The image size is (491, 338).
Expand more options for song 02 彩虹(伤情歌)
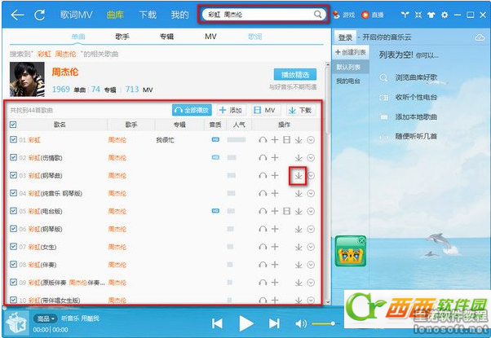(311, 158)
